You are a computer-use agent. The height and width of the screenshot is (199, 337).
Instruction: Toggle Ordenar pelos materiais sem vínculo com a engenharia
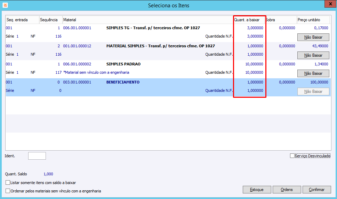click(8, 191)
